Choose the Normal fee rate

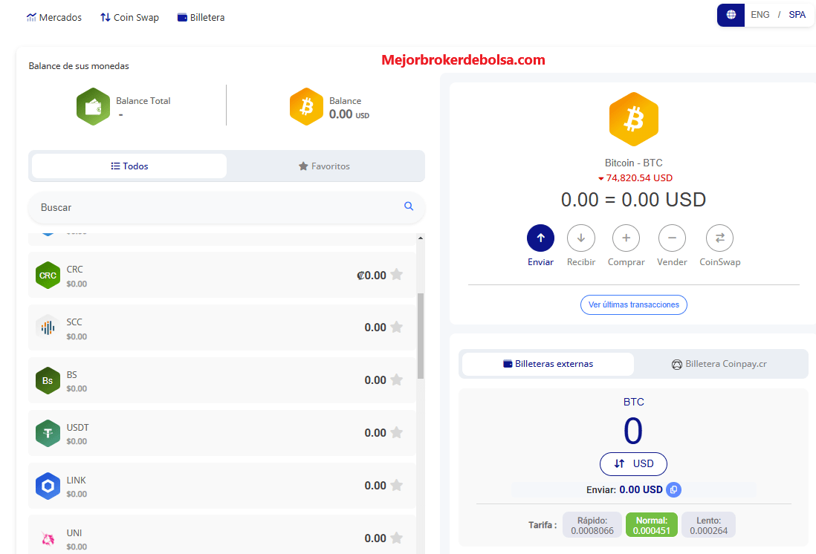652,525
